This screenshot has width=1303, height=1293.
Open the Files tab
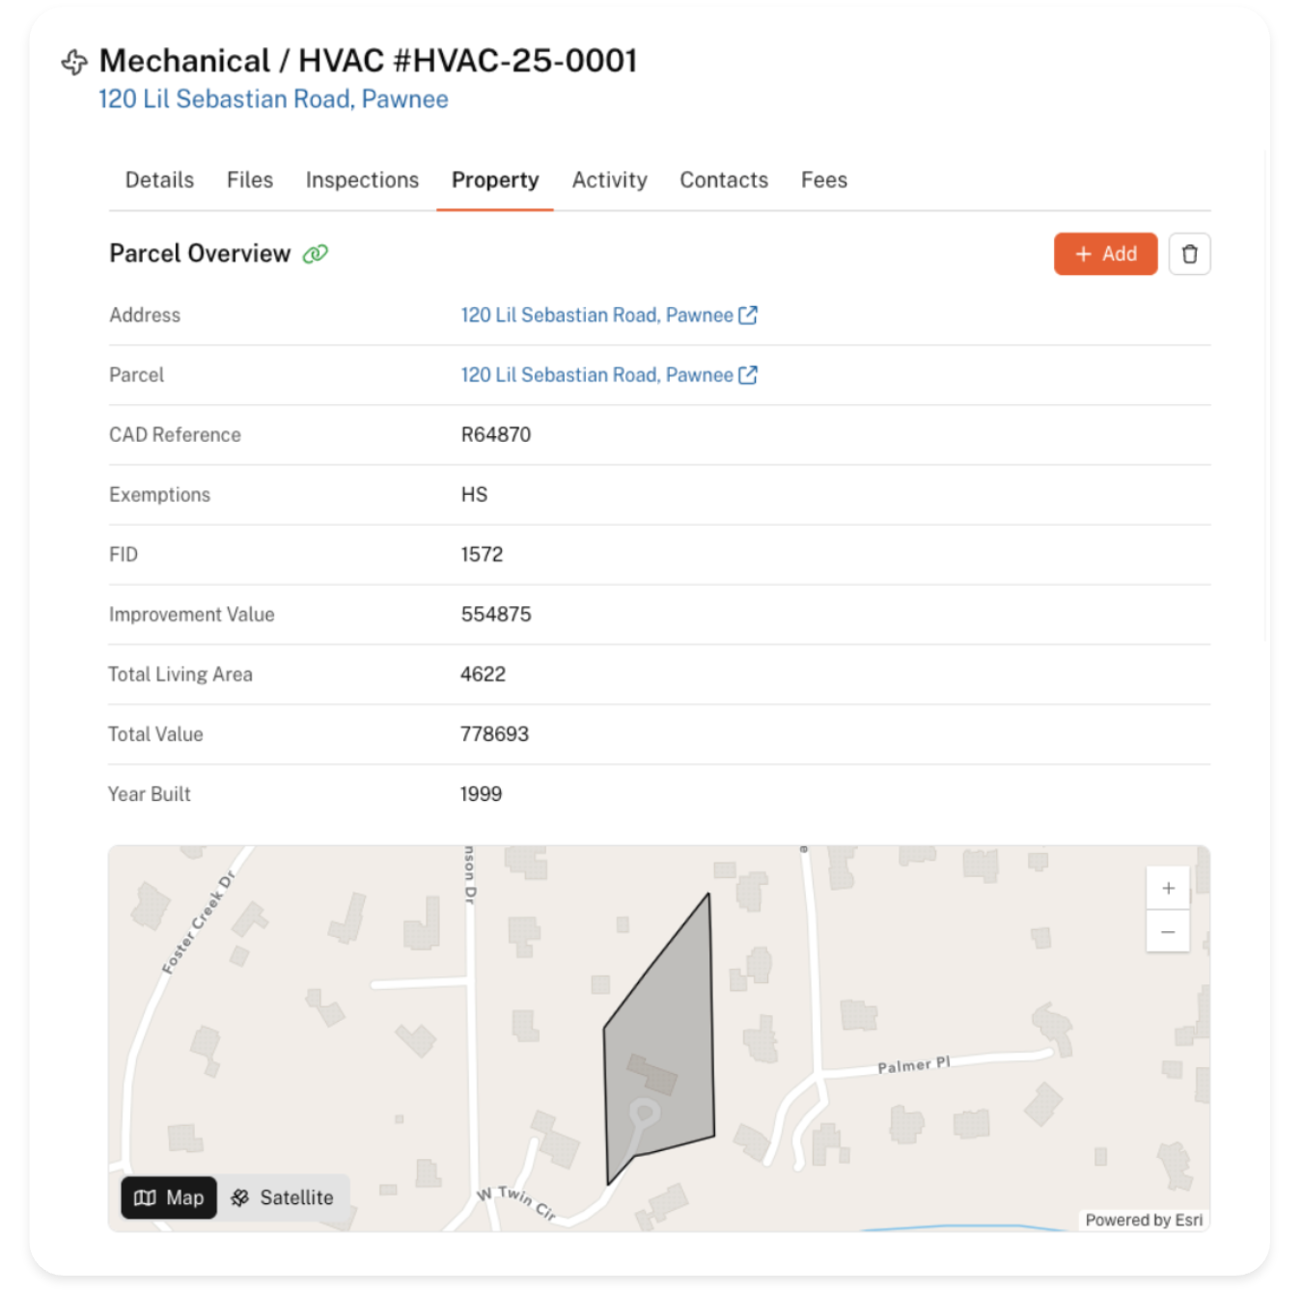pyautogui.click(x=250, y=180)
